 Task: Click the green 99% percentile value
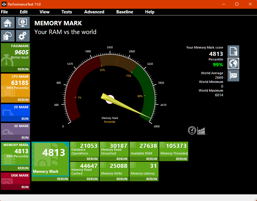[x=218, y=65]
